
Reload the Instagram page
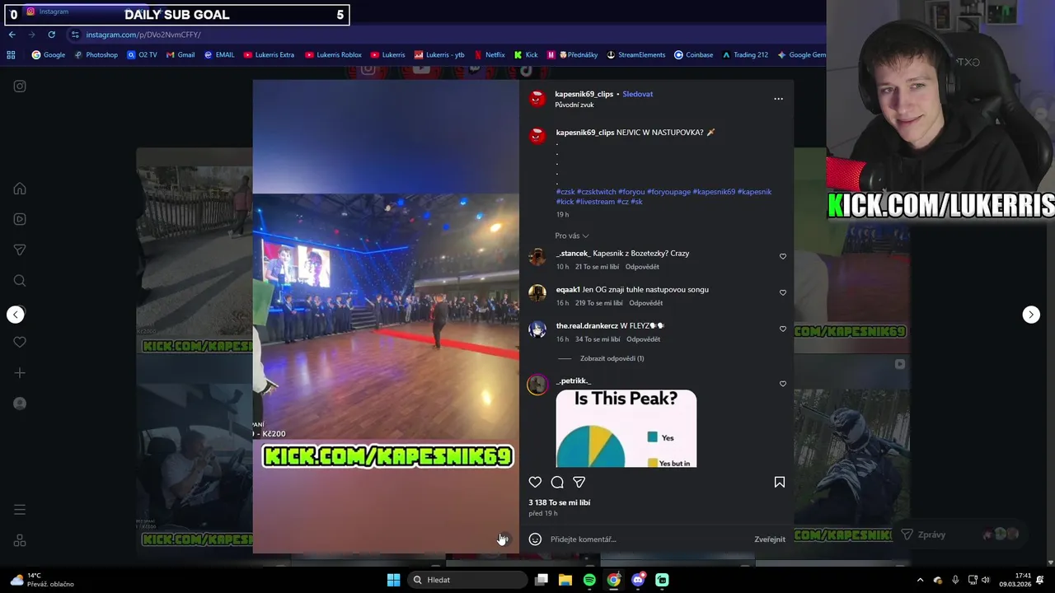[x=51, y=35]
